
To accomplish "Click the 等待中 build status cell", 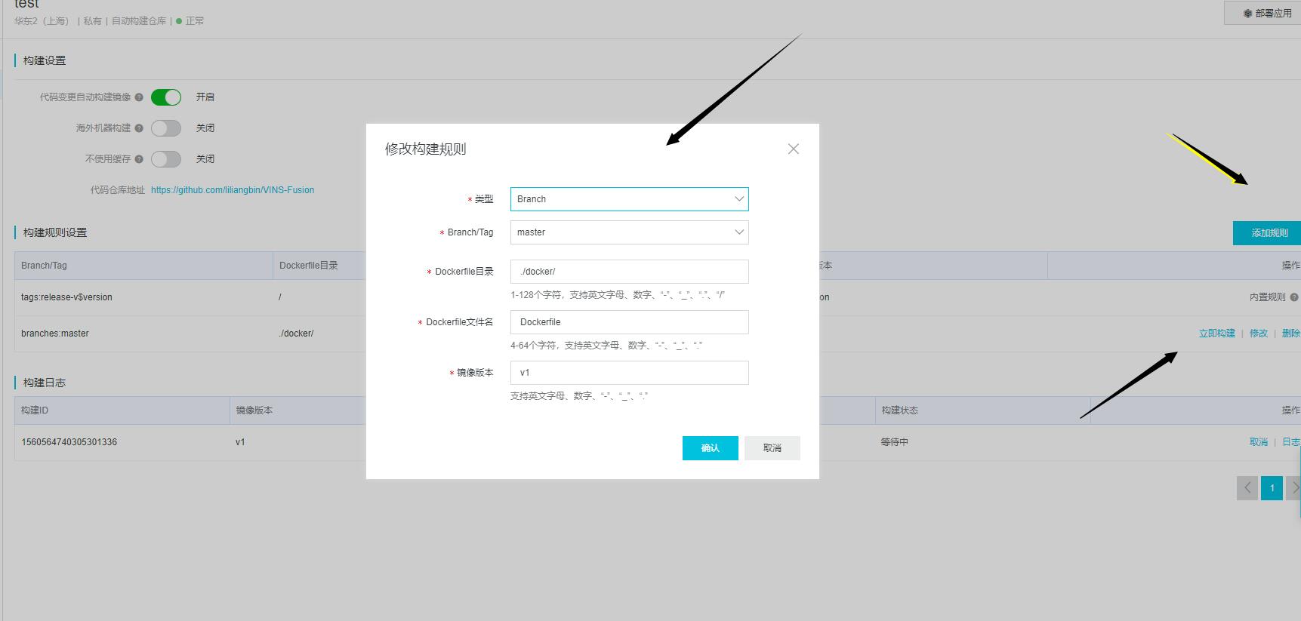I will point(894,442).
